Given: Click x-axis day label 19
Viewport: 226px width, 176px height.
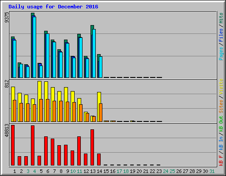Looking at the screenshot, I should click(132, 171).
